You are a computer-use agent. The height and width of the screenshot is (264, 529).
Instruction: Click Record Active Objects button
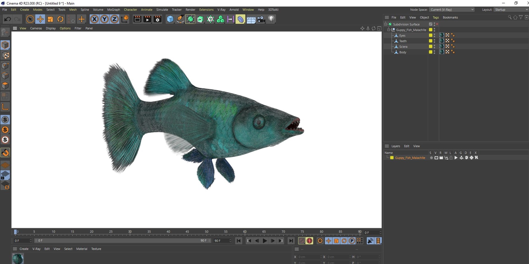click(302, 241)
